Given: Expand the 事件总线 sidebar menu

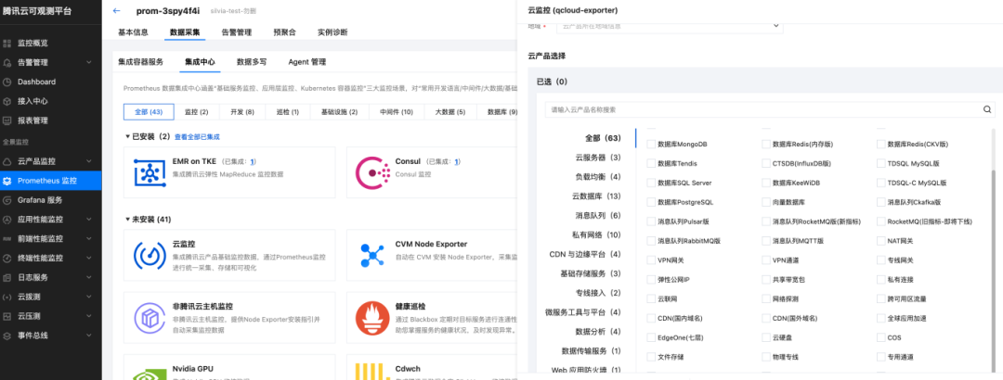Looking at the screenshot, I should point(89,336).
